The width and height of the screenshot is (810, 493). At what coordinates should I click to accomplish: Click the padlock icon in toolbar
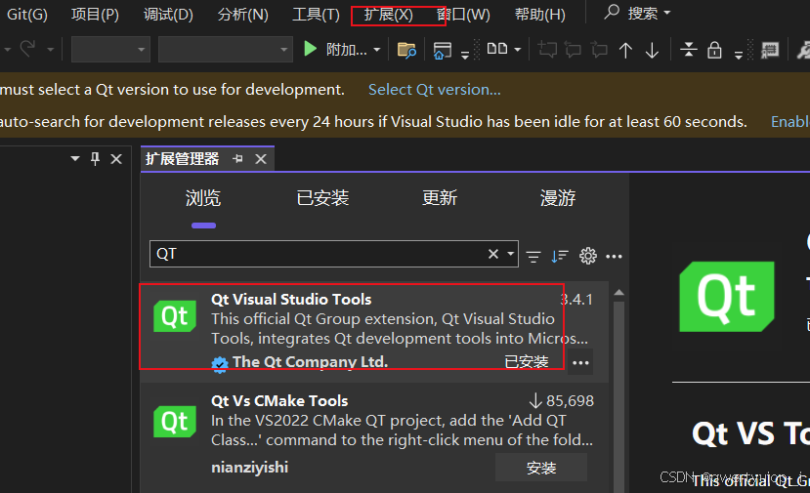coord(714,50)
